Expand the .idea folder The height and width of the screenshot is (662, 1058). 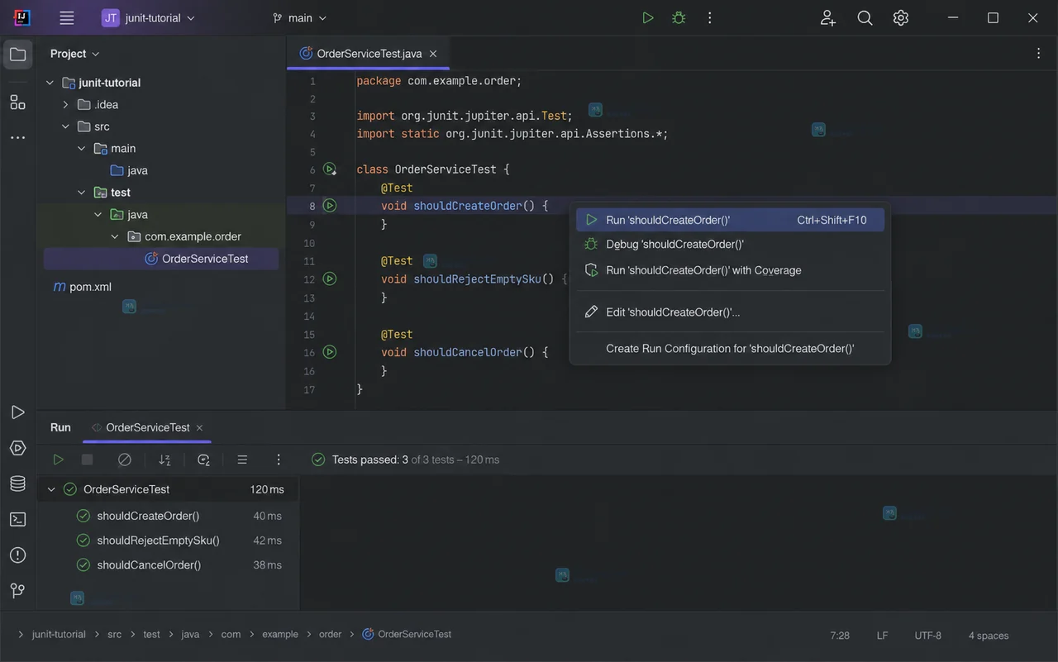(x=65, y=105)
